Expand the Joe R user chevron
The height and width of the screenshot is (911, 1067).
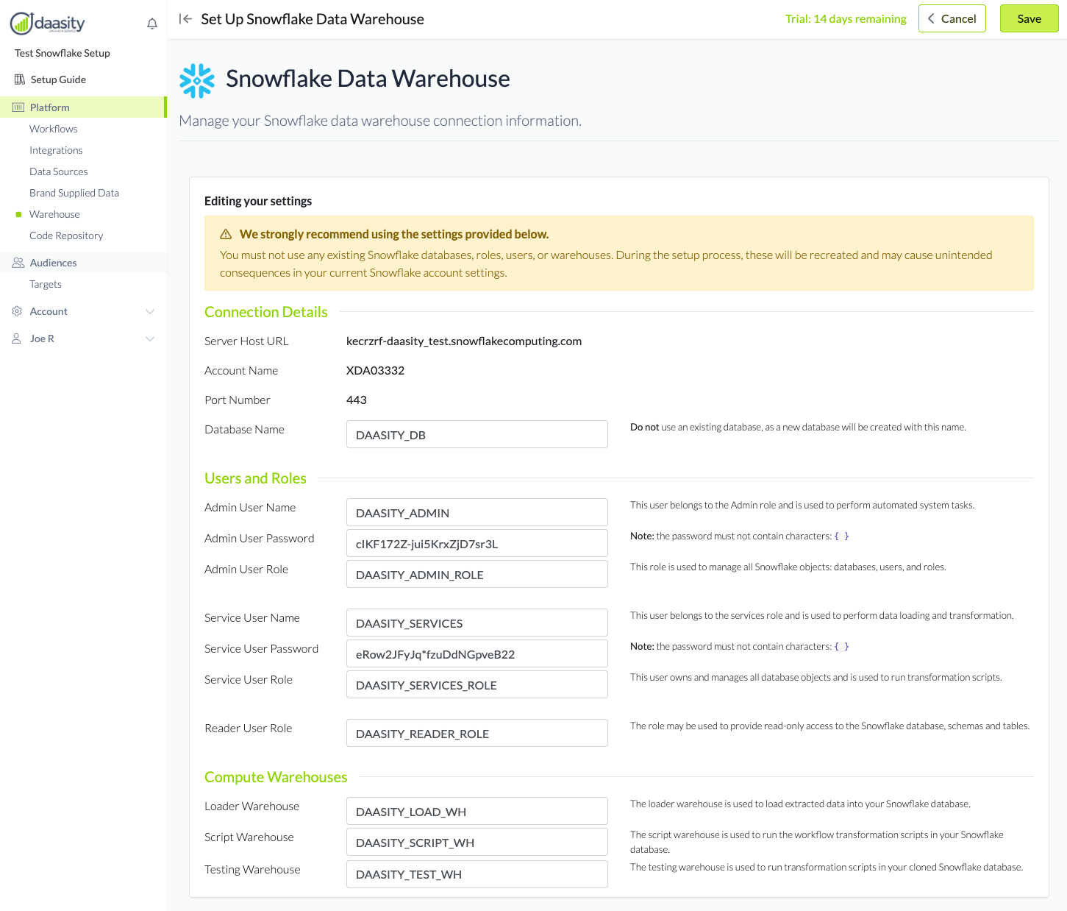pos(150,339)
